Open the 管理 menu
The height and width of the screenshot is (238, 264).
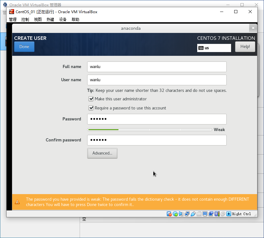pyautogui.click(x=13, y=19)
